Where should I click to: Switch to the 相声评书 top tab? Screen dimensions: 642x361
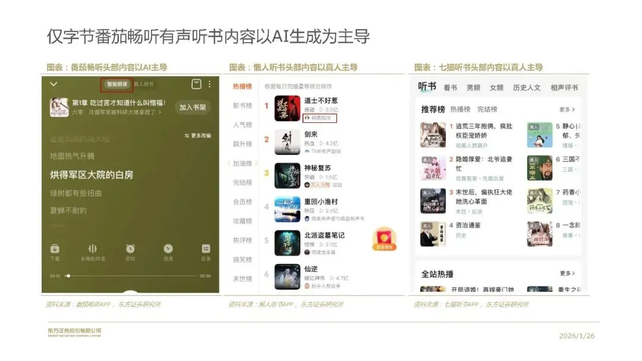[x=564, y=87]
